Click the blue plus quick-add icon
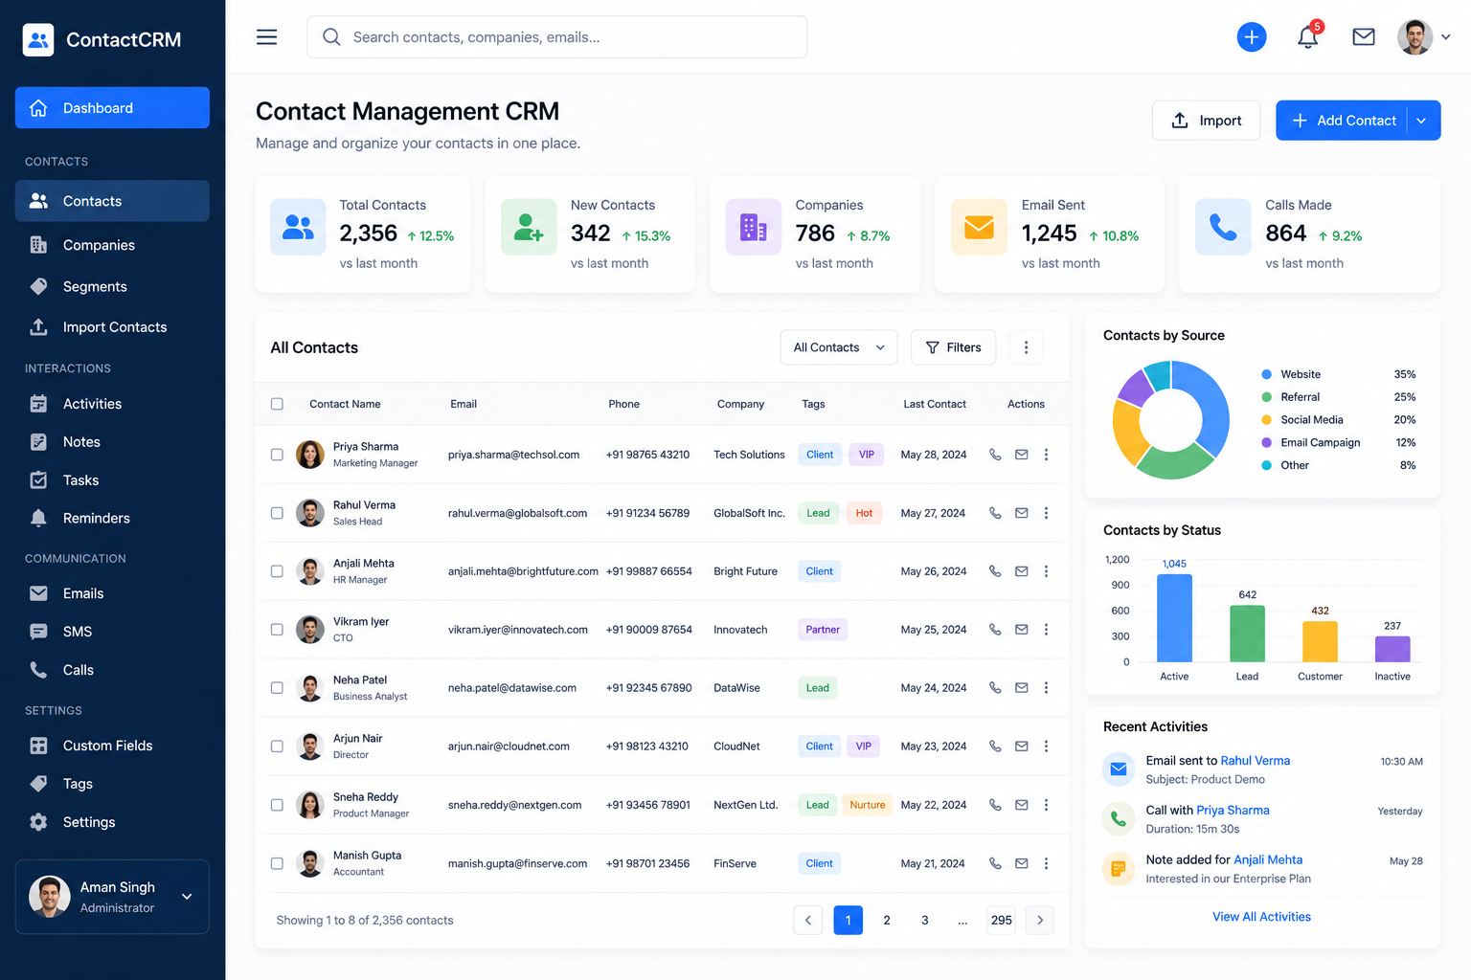 (1252, 37)
